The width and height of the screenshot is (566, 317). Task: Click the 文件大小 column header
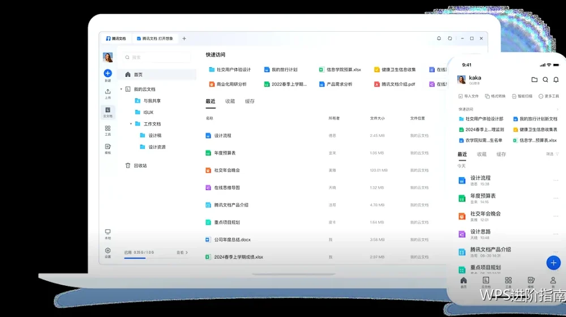[377, 118]
